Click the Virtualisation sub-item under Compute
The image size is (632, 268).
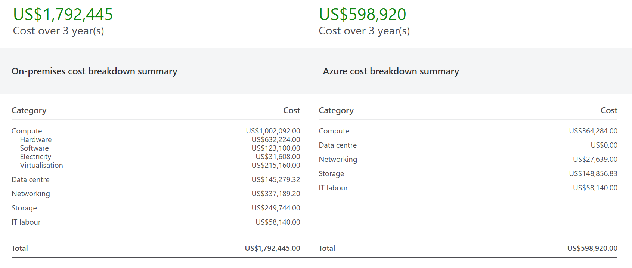pos(41,165)
